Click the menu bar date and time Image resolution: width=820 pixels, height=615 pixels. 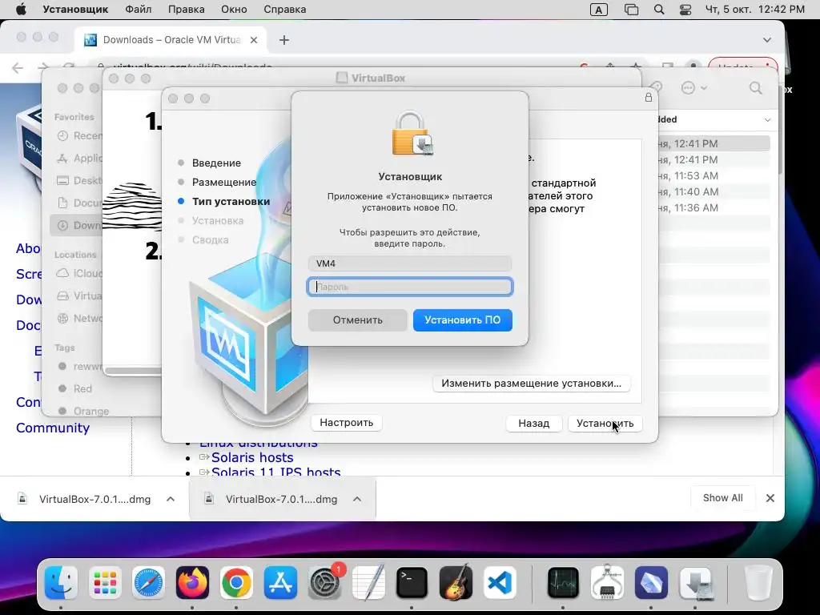coord(754,10)
